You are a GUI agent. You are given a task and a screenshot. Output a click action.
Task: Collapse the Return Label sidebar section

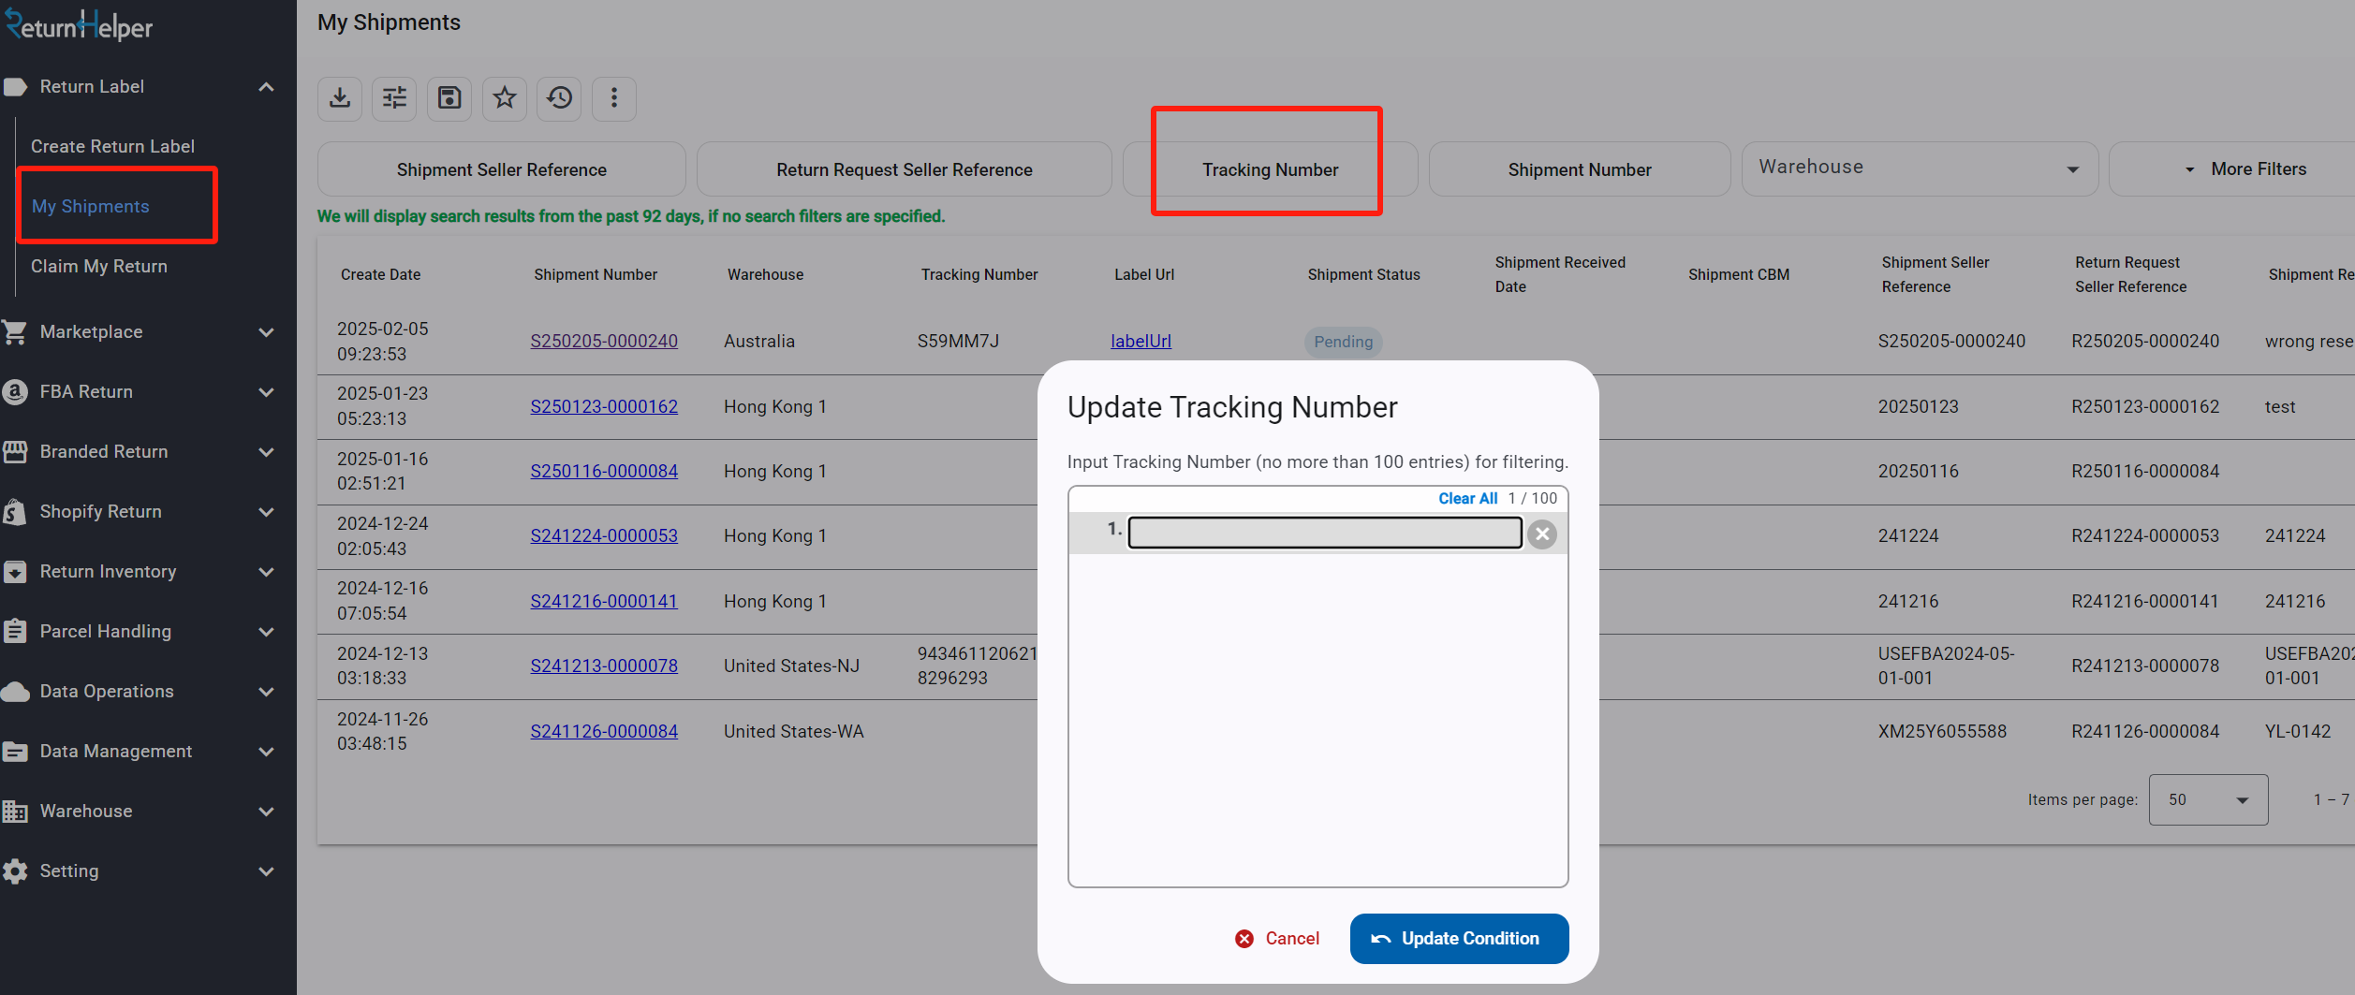point(266,87)
